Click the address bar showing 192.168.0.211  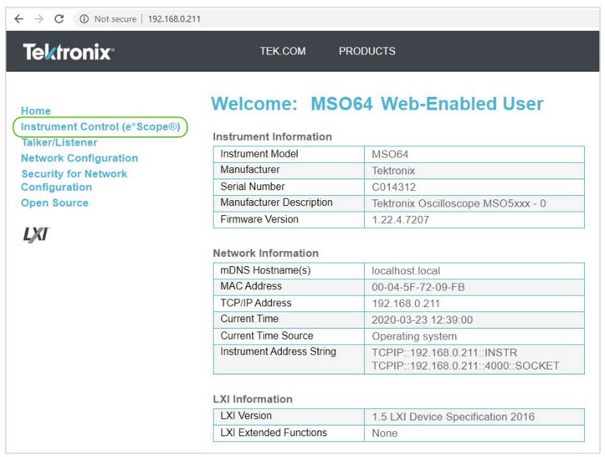coord(174,19)
